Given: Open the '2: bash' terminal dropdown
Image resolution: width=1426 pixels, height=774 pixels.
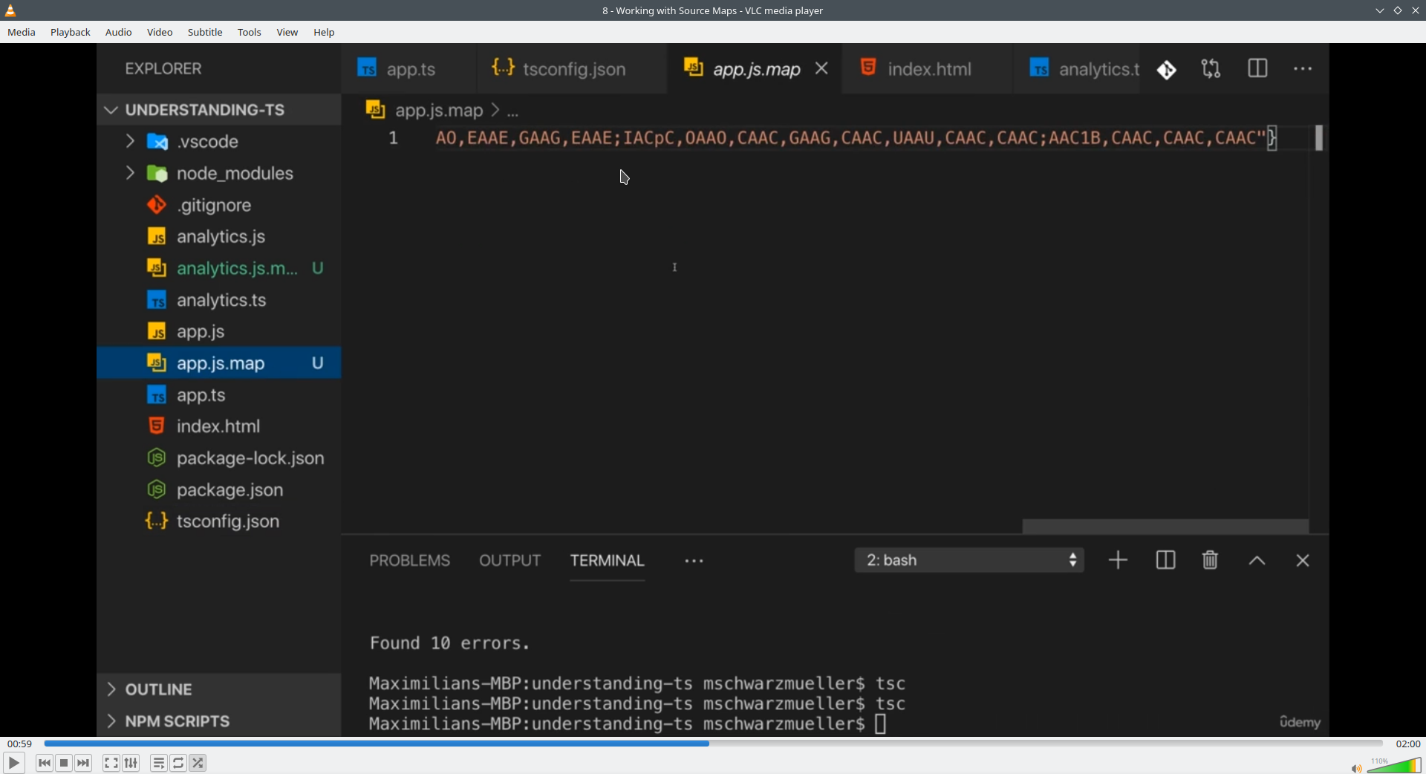Looking at the screenshot, I should 970,561.
